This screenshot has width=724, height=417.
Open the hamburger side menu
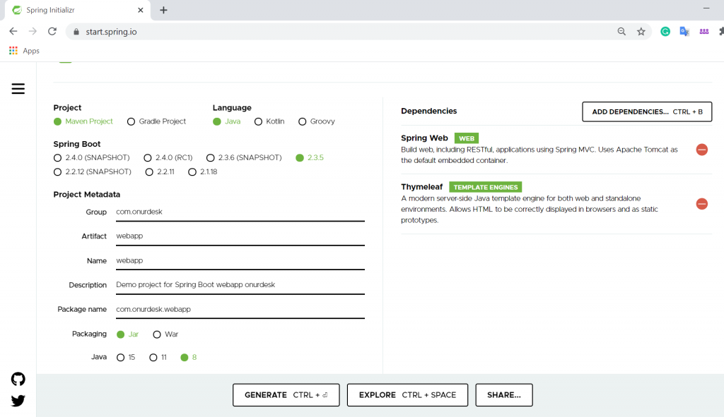(18, 88)
